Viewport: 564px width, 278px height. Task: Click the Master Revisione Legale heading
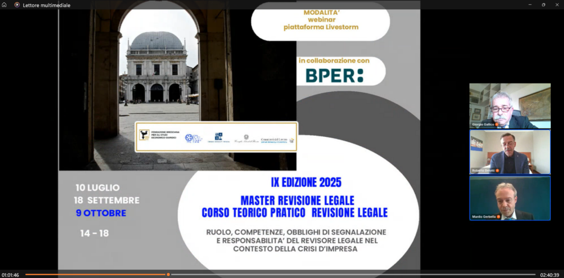297,200
